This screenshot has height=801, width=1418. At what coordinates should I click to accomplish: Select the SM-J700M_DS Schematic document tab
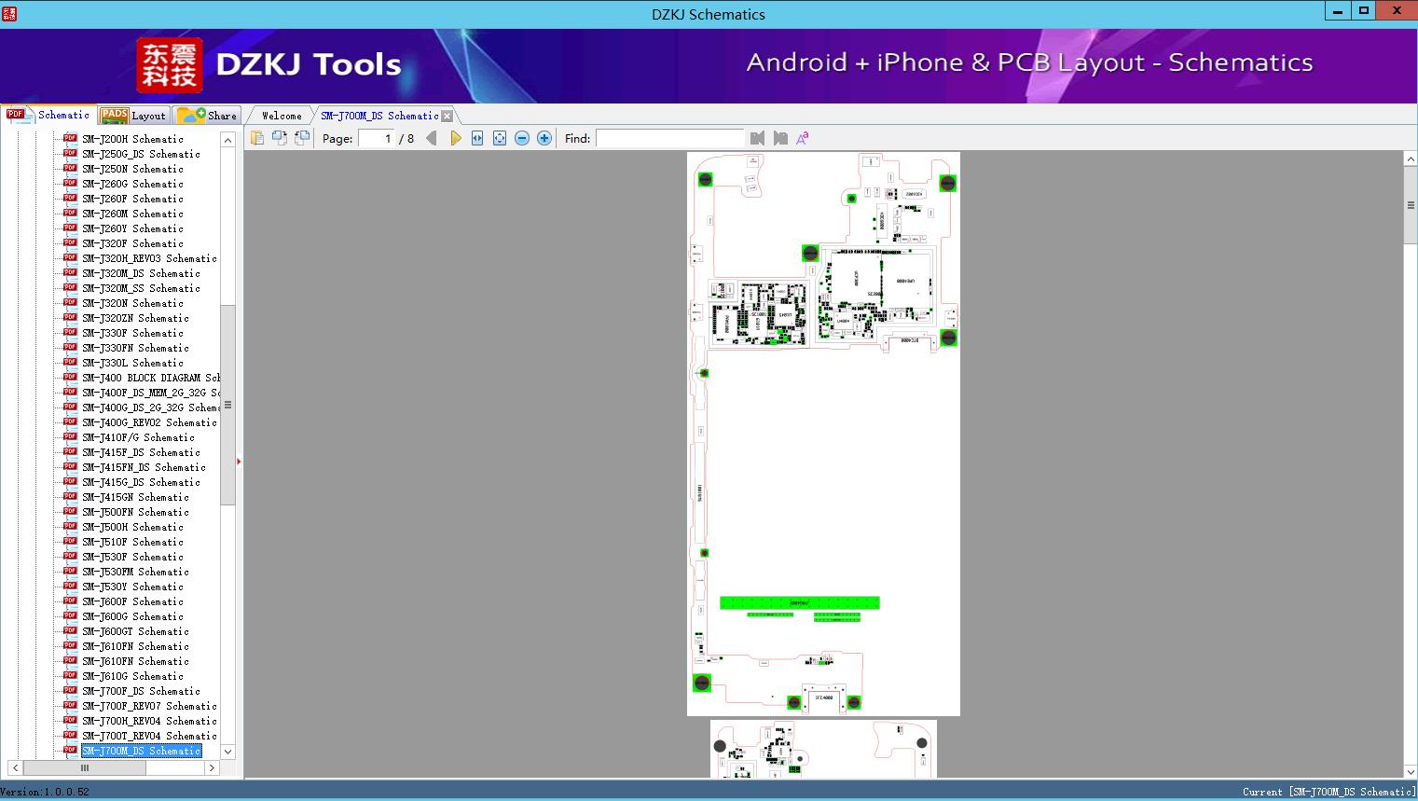coord(379,116)
